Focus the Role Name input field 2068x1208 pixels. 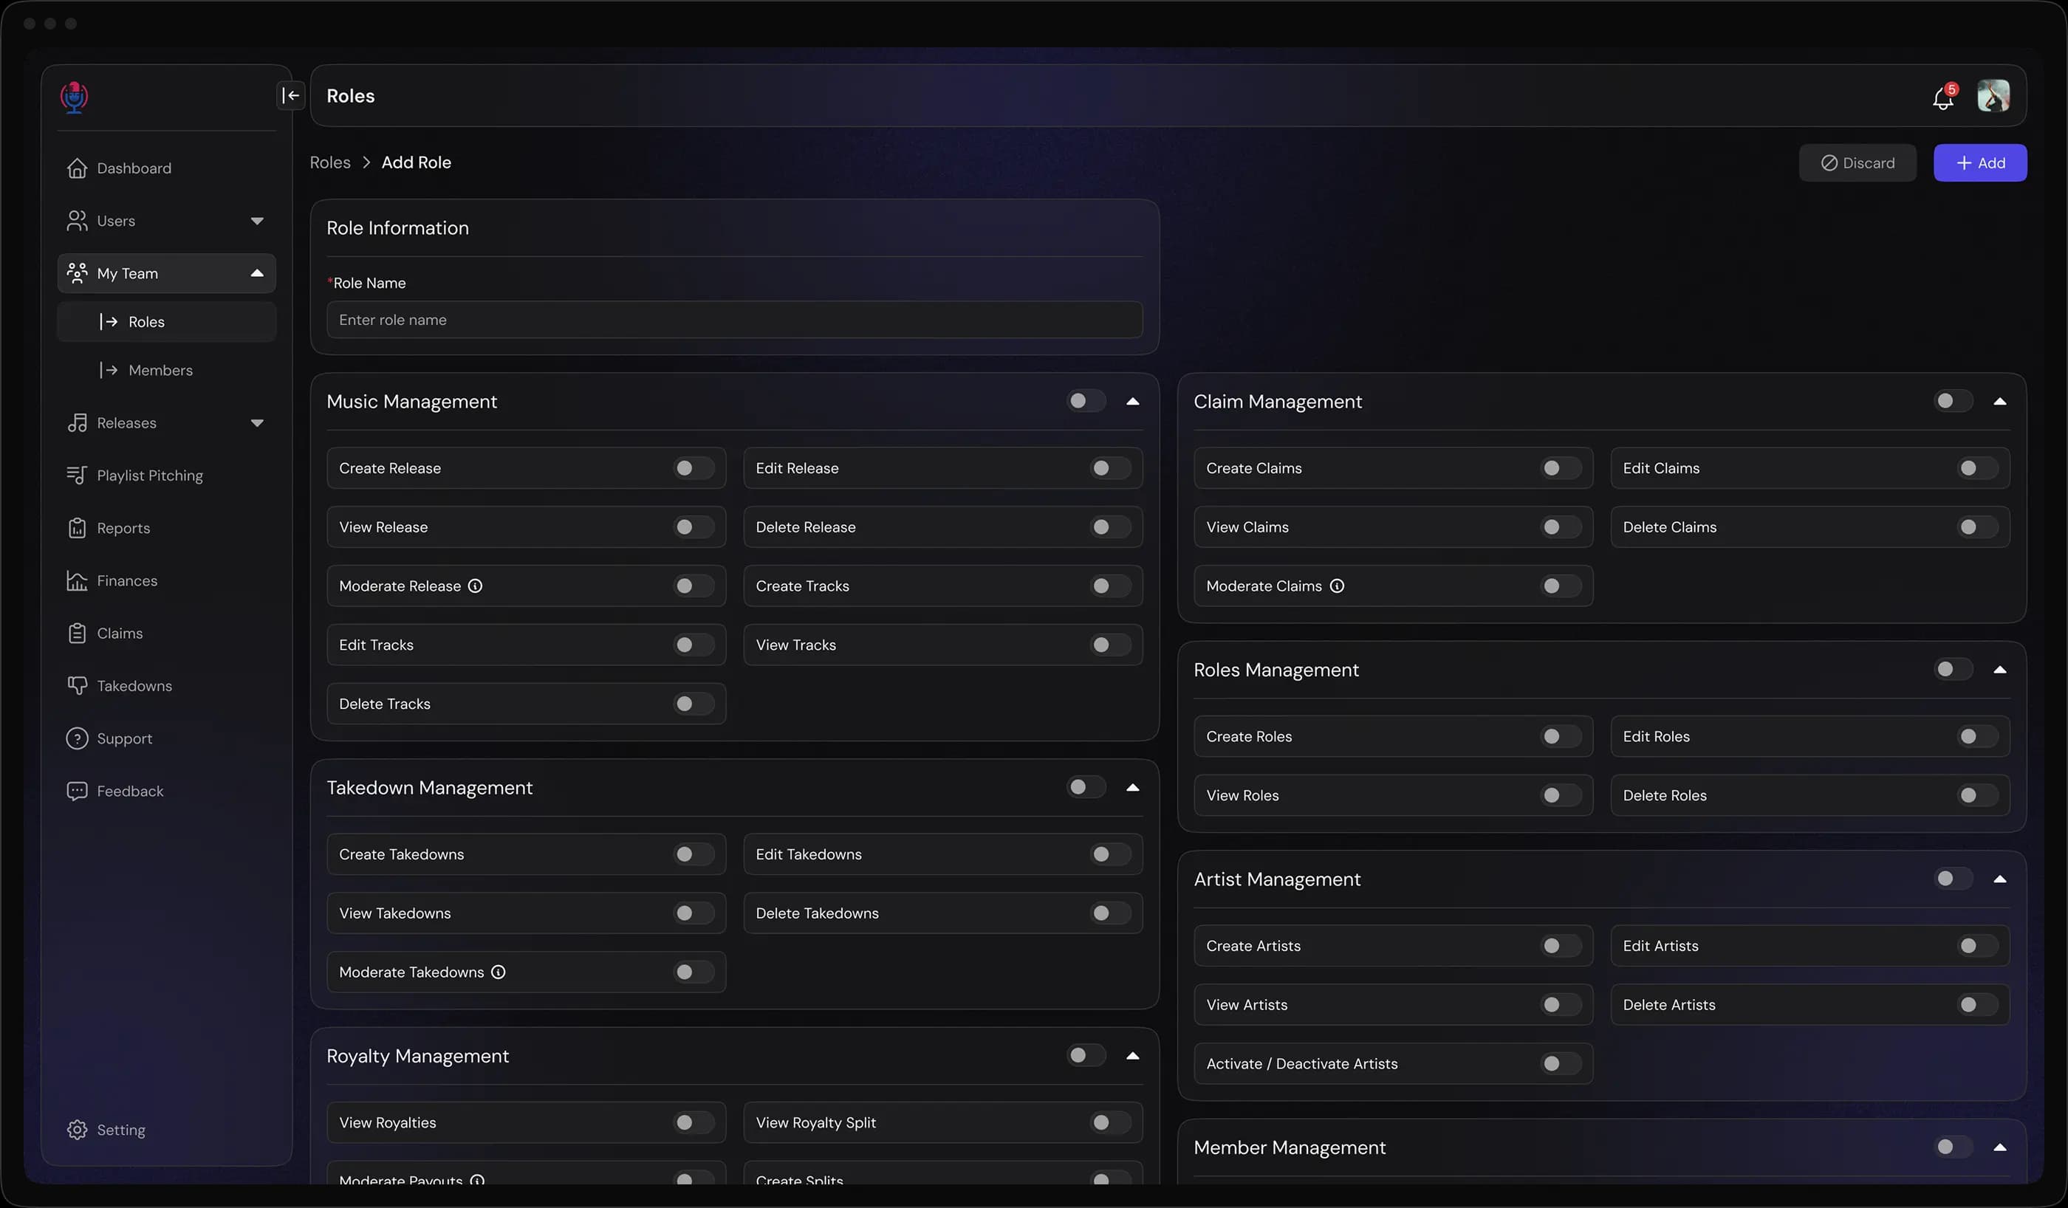click(734, 319)
